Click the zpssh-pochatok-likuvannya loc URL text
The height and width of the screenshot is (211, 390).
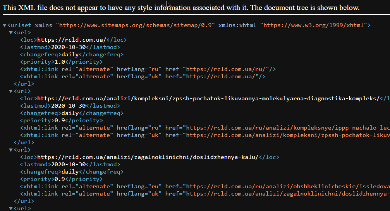[208, 98]
